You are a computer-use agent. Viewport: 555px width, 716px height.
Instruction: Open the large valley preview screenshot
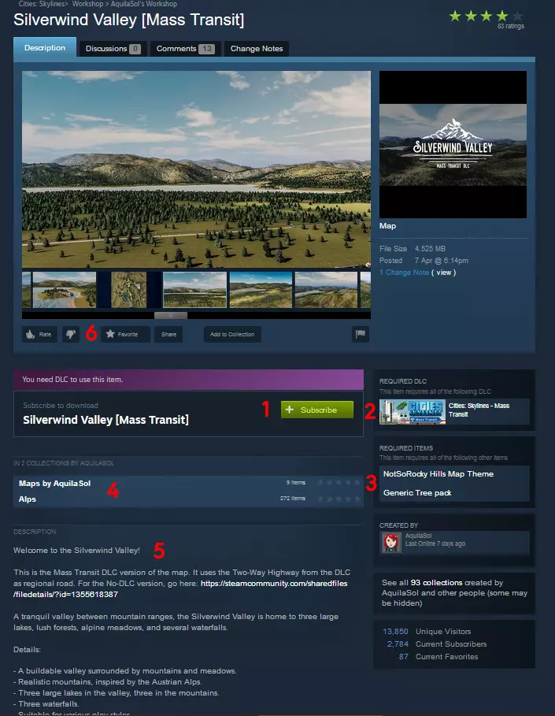click(196, 169)
